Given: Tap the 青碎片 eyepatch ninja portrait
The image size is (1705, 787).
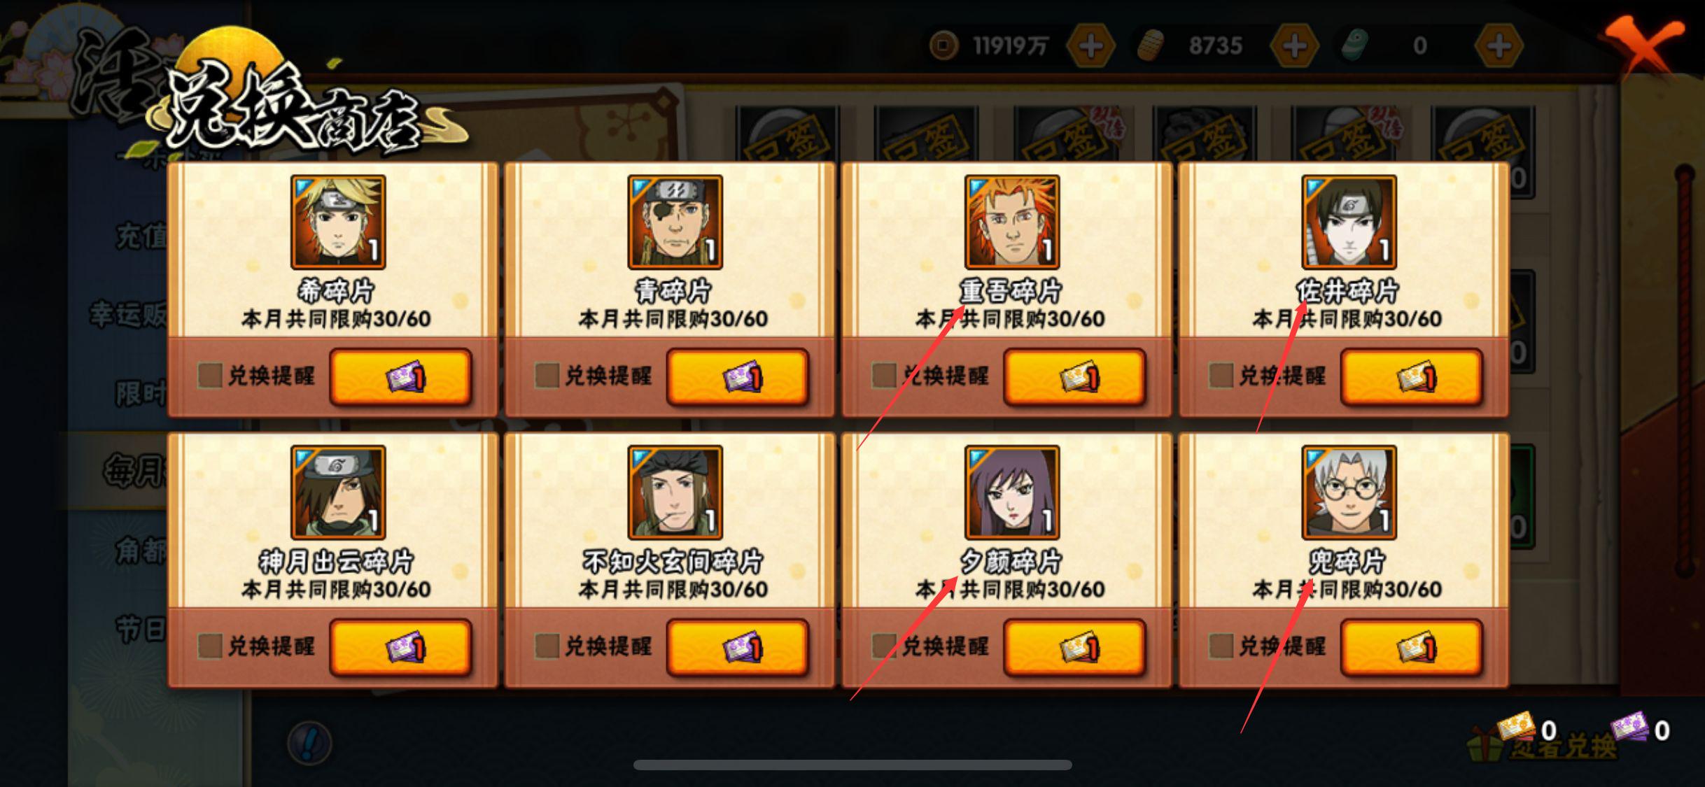Looking at the screenshot, I should tap(675, 222).
